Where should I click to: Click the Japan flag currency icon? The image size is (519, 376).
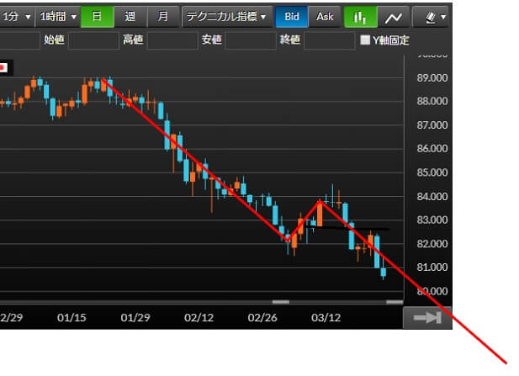point(3,68)
